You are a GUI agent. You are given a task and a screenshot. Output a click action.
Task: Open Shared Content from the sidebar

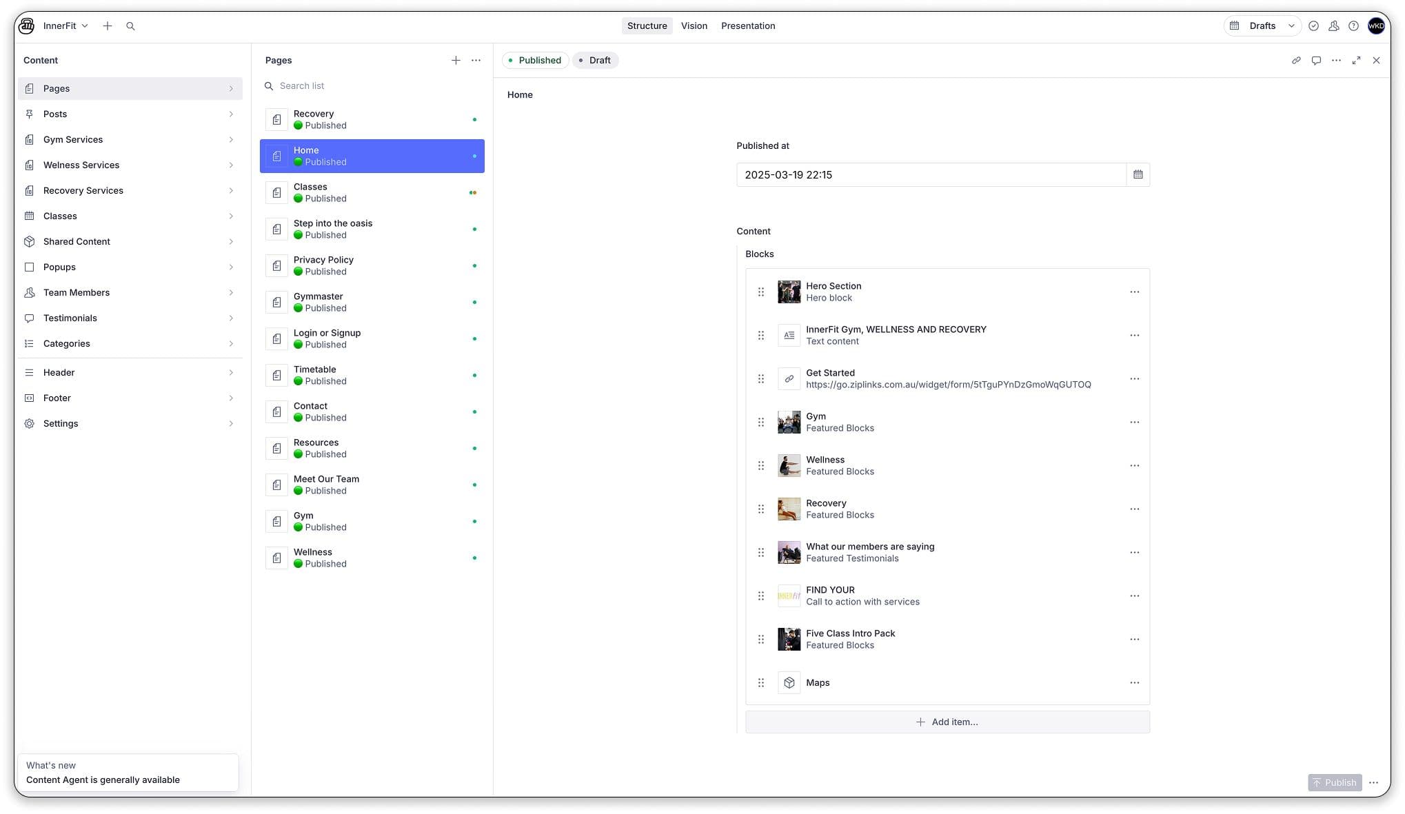click(77, 241)
